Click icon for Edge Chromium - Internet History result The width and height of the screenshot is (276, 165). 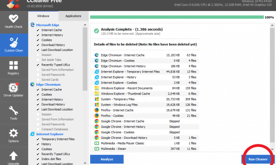[x=97, y=66]
